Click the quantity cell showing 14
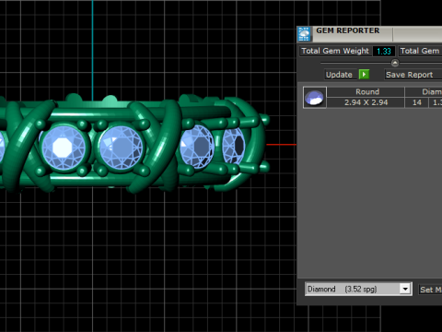Image resolution: width=442 pixels, height=332 pixels. 416,102
